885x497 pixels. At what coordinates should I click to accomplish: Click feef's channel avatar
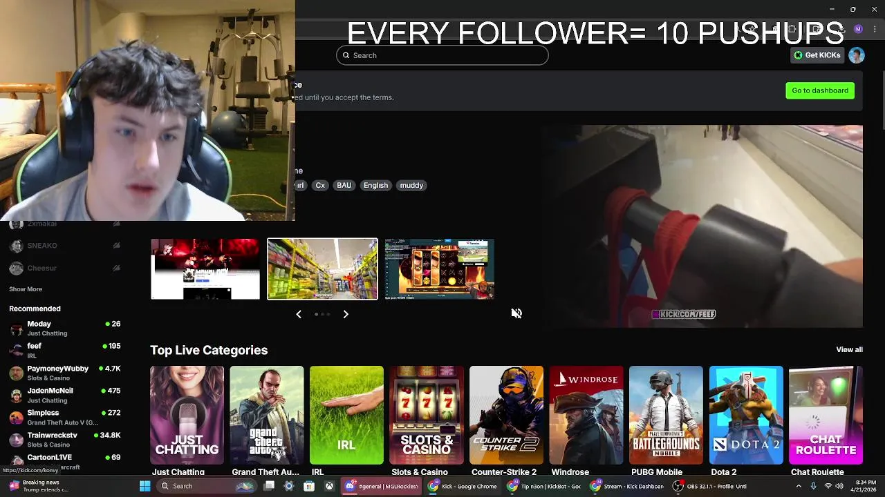[16, 351]
